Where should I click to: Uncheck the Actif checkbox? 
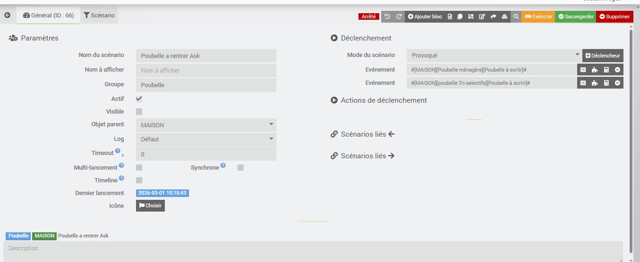pyautogui.click(x=139, y=99)
